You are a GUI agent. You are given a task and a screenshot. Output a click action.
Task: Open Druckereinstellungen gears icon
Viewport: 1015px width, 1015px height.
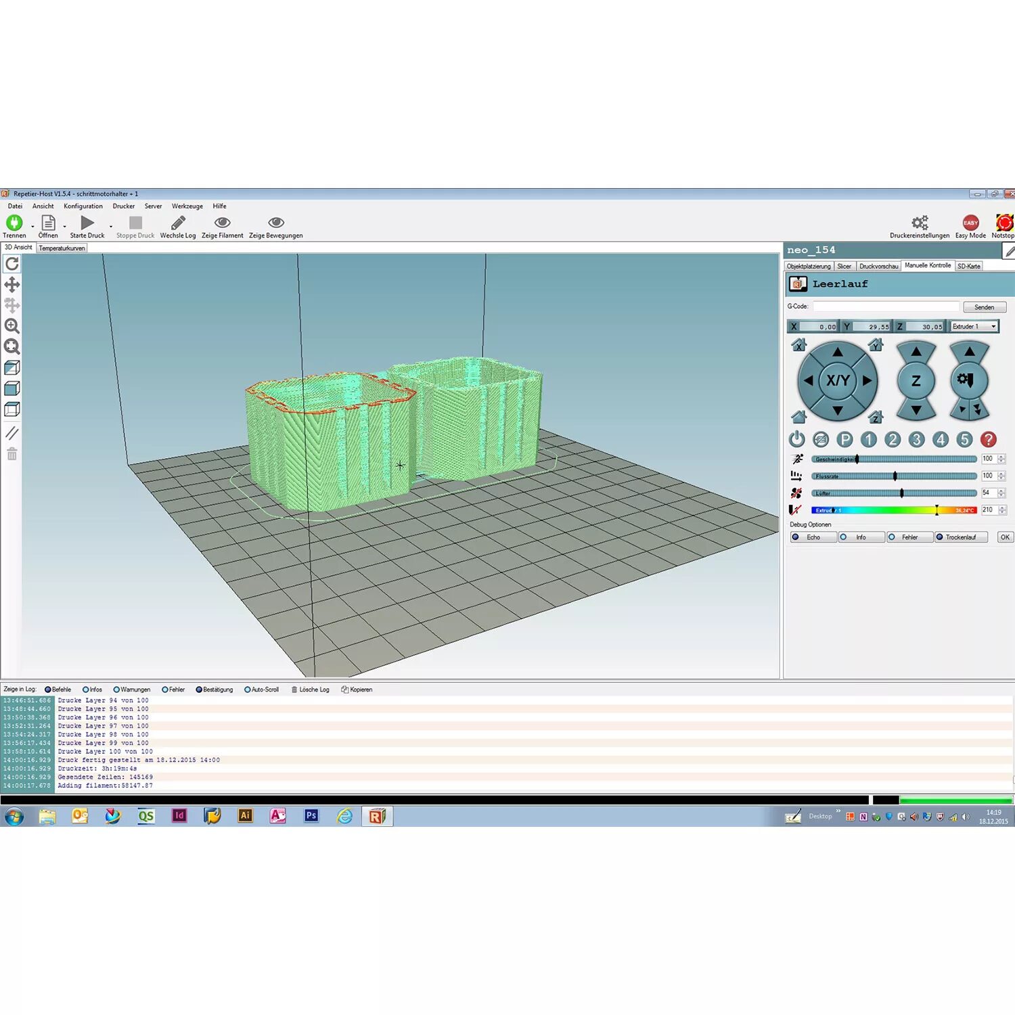[x=920, y=223]
